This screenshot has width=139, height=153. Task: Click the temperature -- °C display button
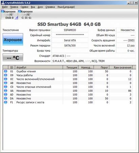click(13, 58)
